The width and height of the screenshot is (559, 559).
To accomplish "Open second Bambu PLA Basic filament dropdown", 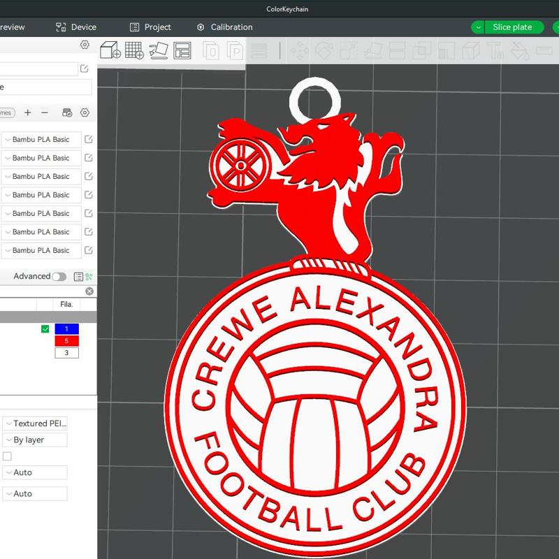I will 41,158.
